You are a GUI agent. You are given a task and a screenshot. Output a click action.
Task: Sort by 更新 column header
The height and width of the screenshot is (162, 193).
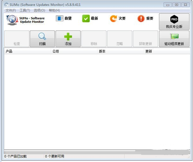click(x=167, y=51)
